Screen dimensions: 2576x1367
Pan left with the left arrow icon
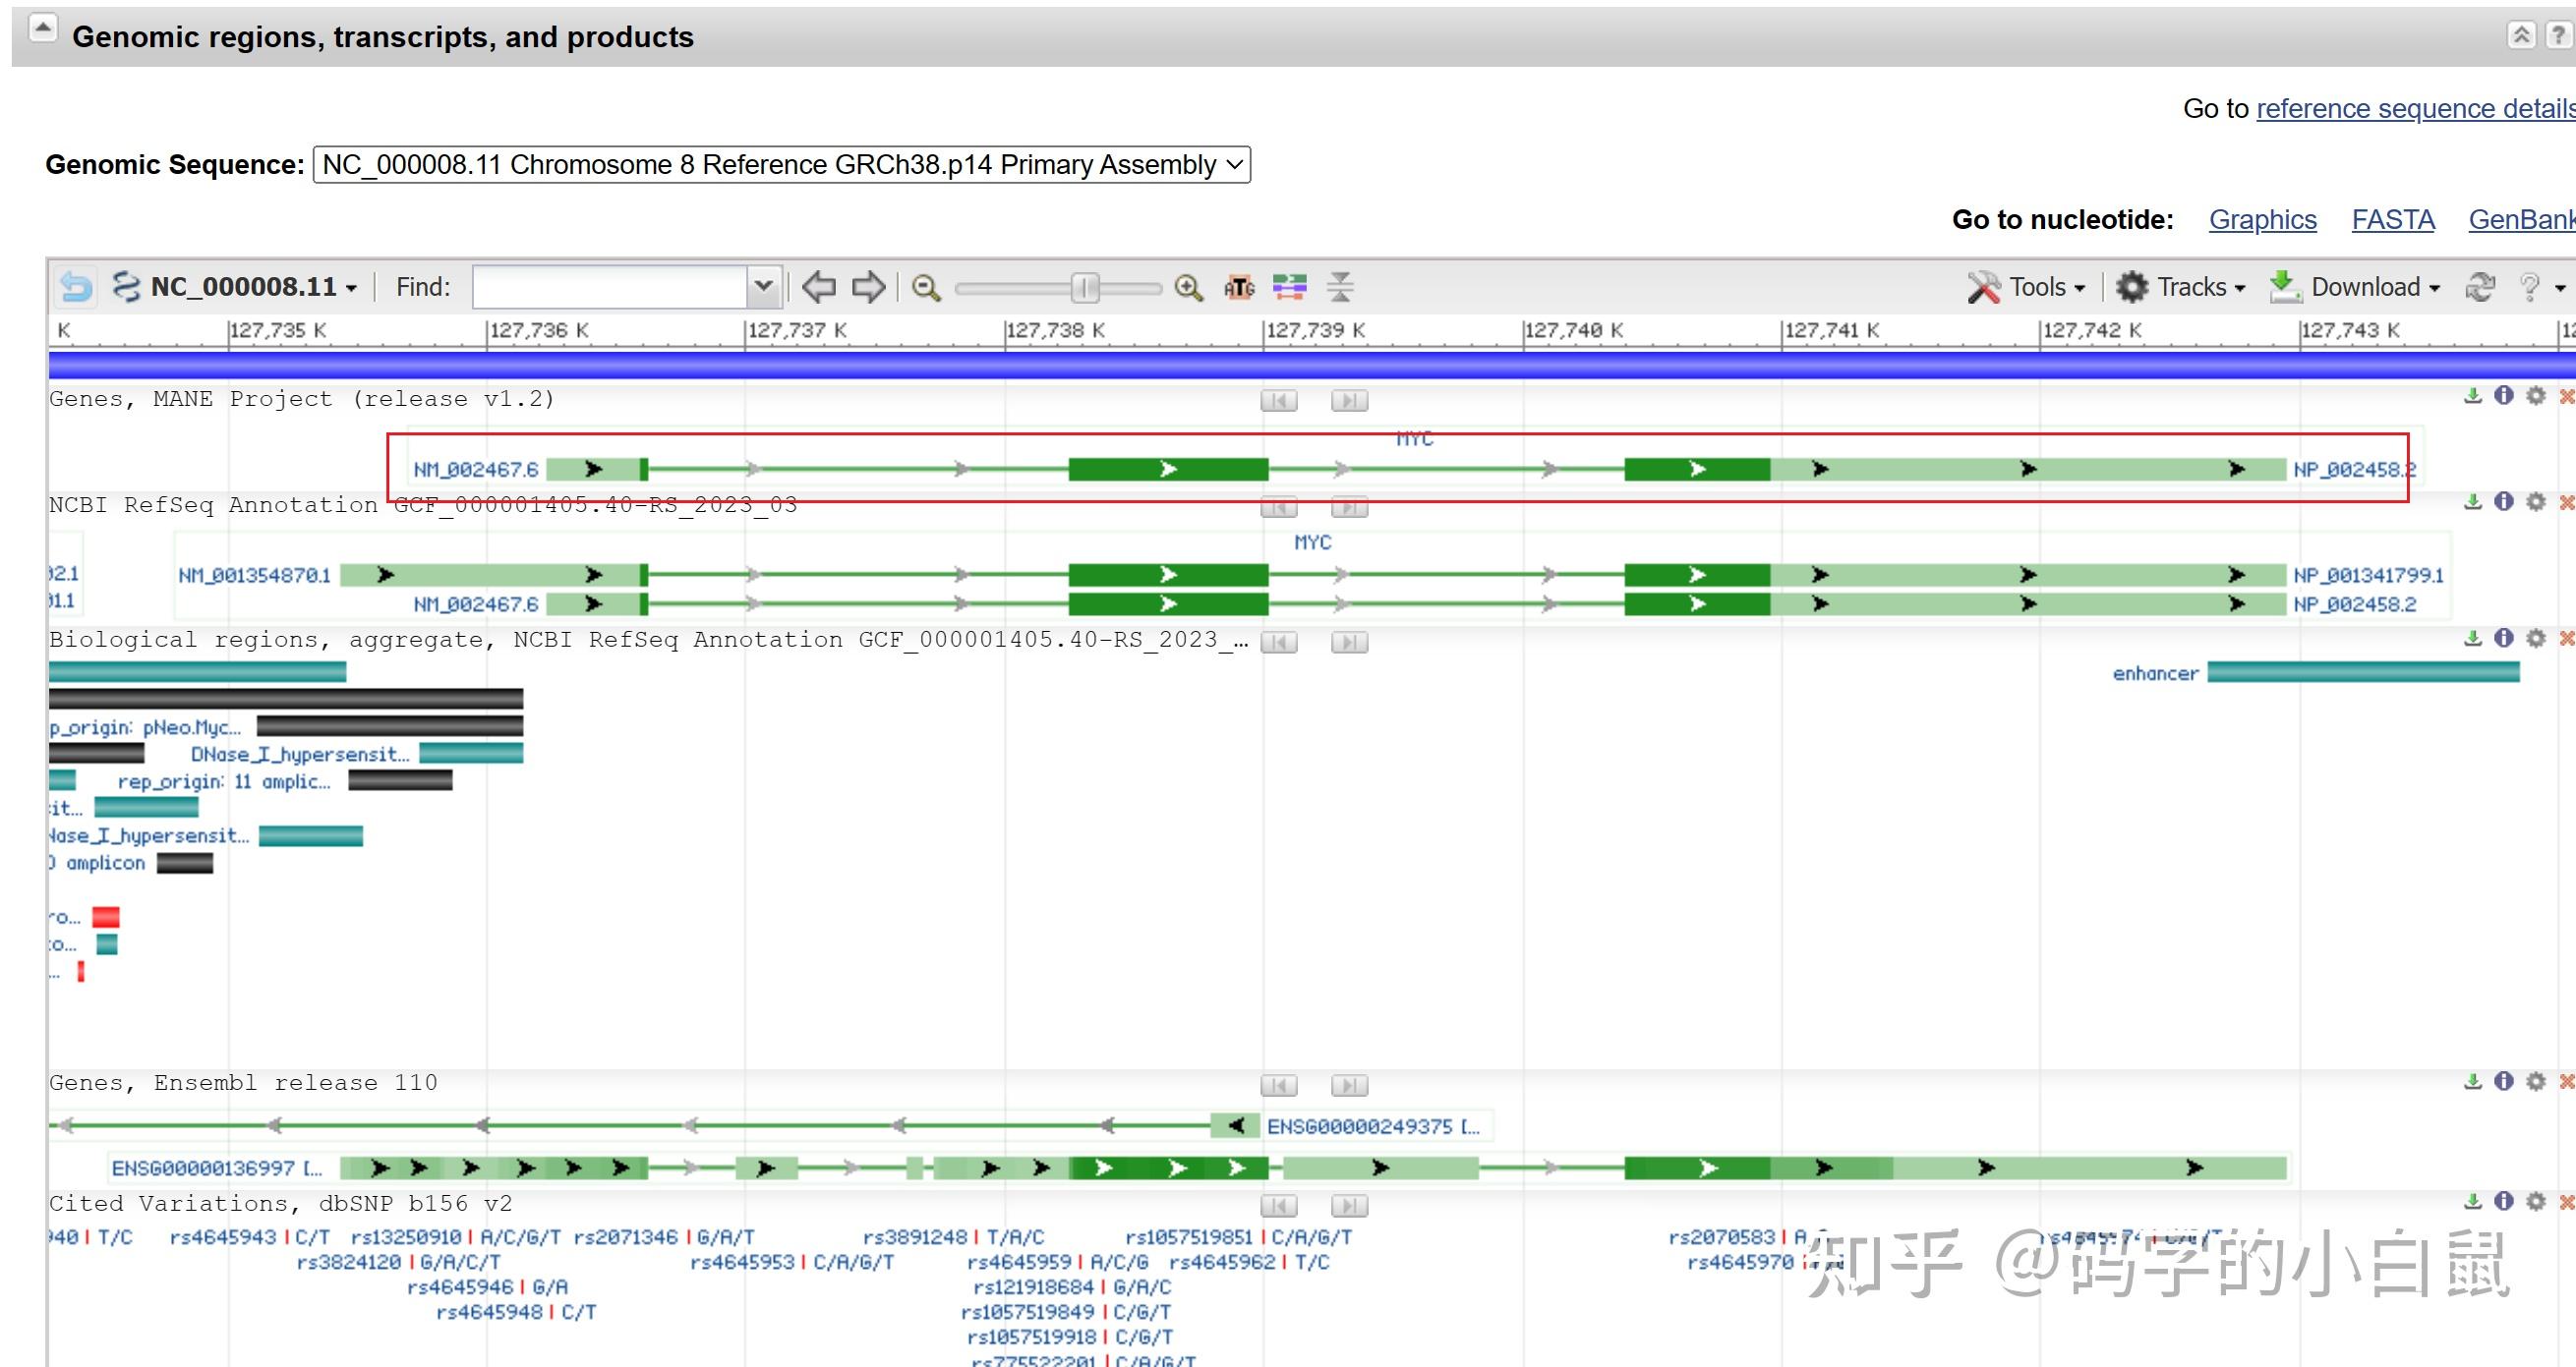(x=819, y=288)
